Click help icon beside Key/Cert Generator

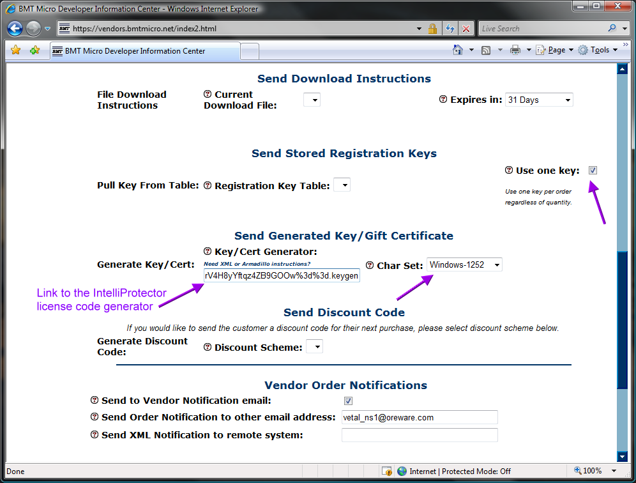coord(208,251)
